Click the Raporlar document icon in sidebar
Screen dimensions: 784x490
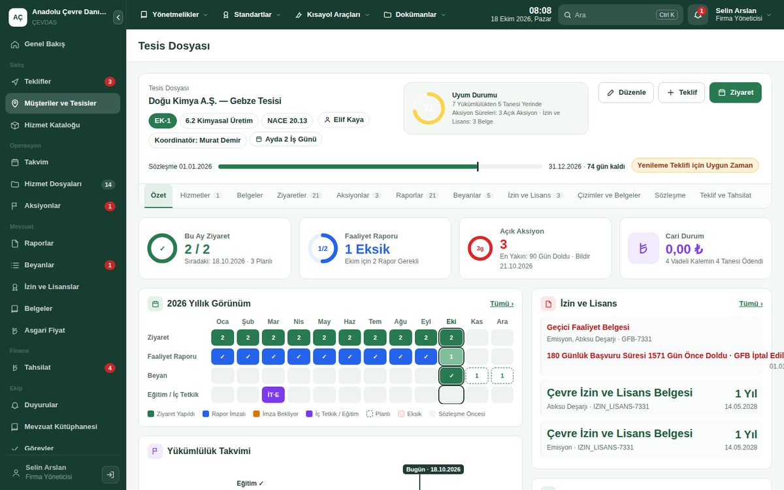15,243
